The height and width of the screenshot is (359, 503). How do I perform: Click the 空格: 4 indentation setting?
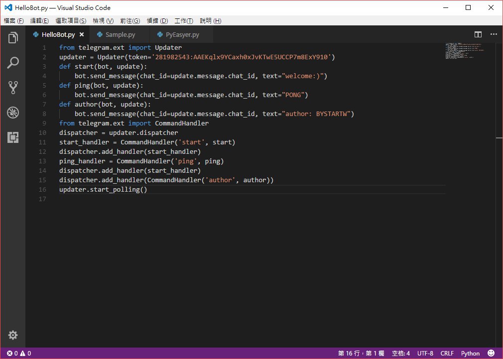pos(401,353)
